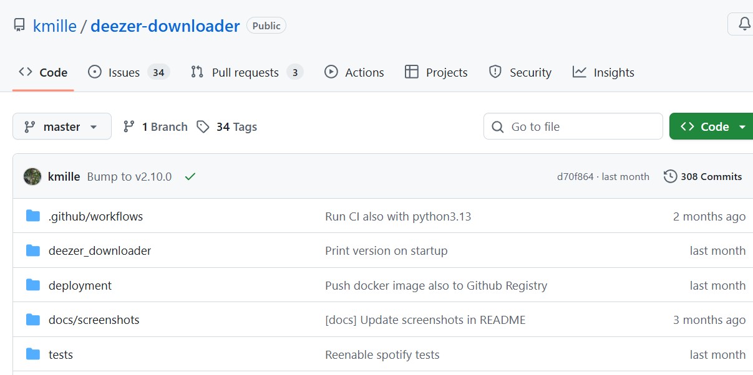Click the Pull requests count badge showing 3
The height and width of the screenshot is (375, 753).
[x=295, y=72]
